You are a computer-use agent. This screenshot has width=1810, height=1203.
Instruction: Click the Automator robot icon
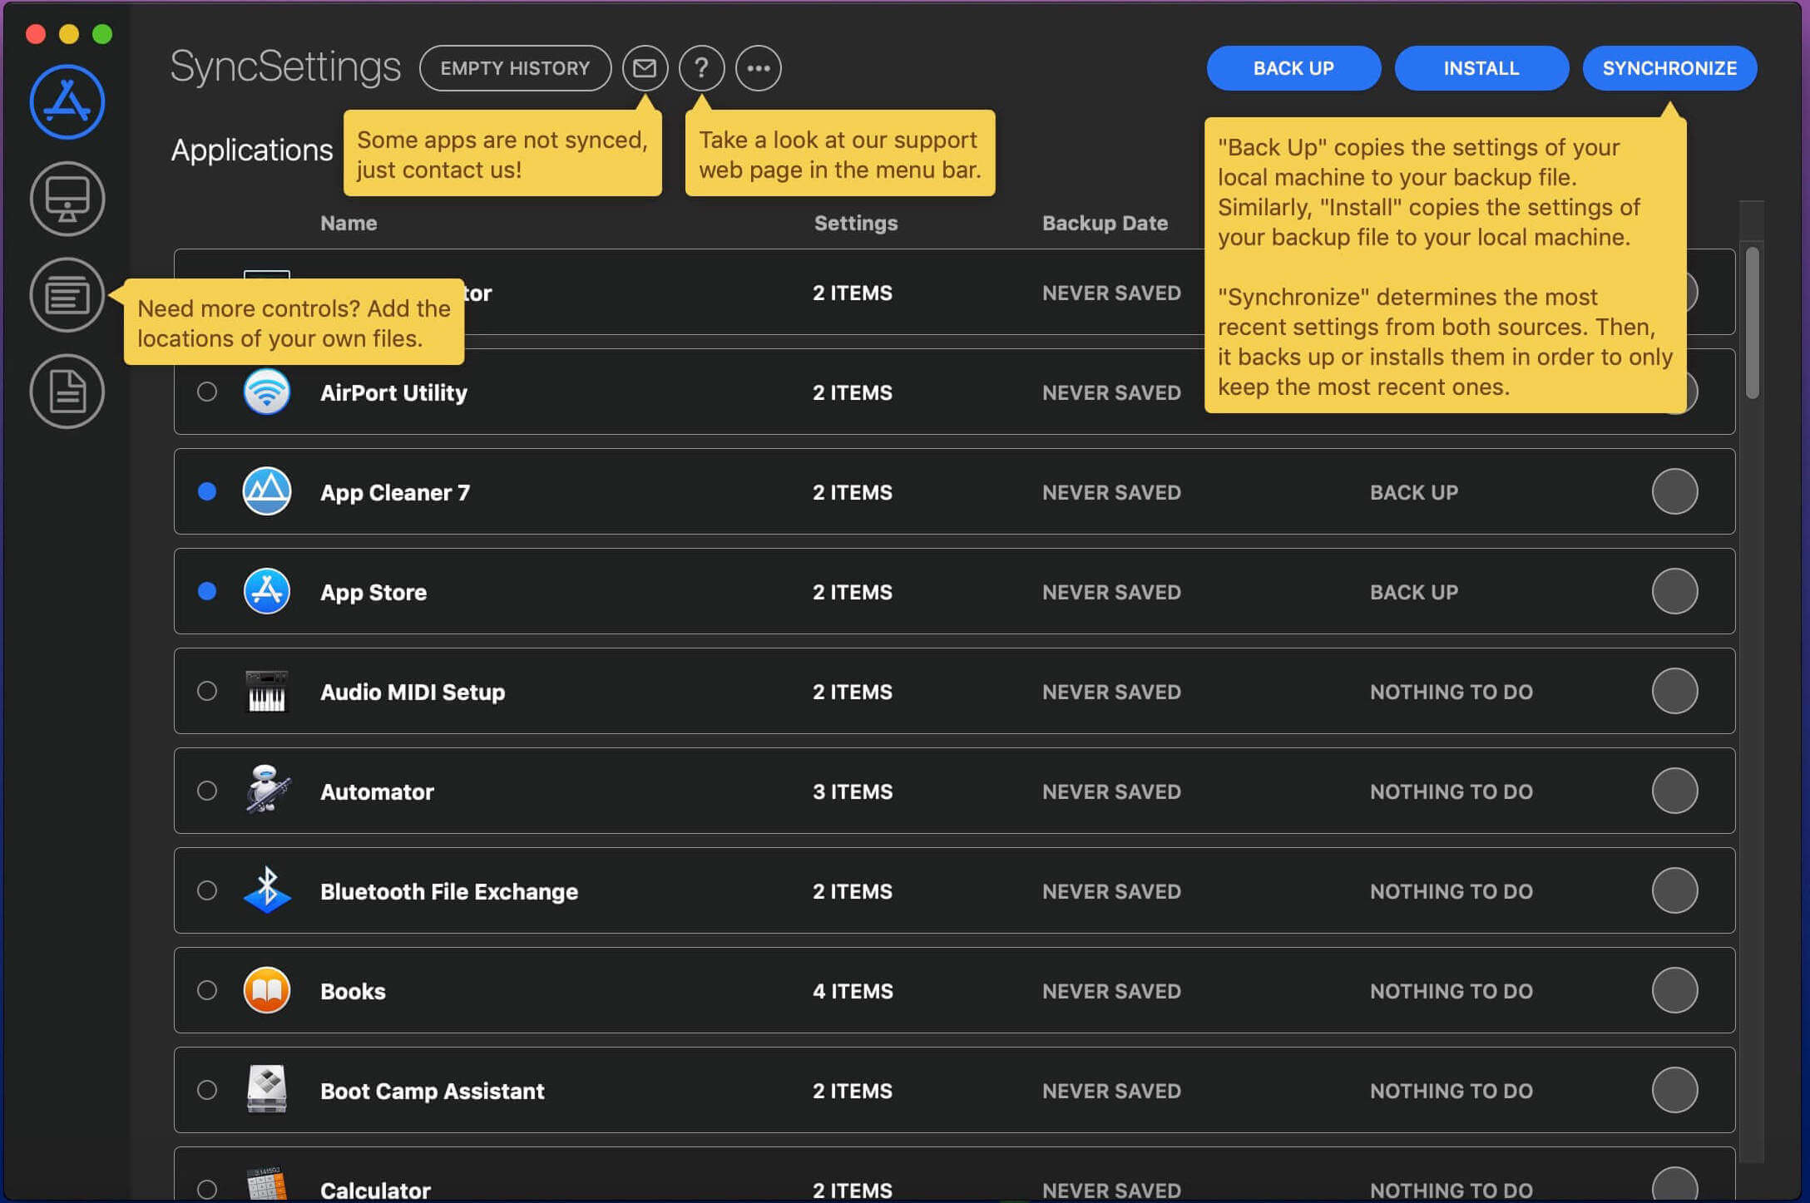pos(267,789)
